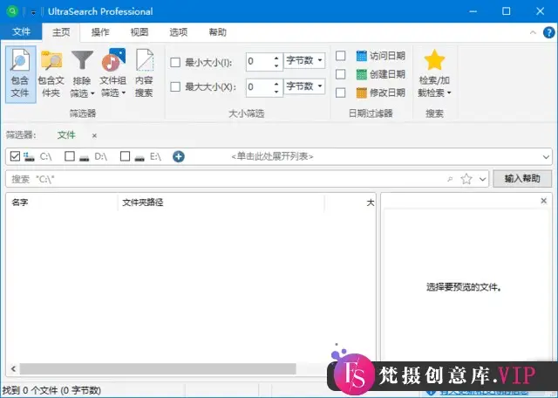Viewport: 558px width, 398px height.
Task: Enable 内容搜索 content search
Action: pyautogui.click(x=144, y=60)
